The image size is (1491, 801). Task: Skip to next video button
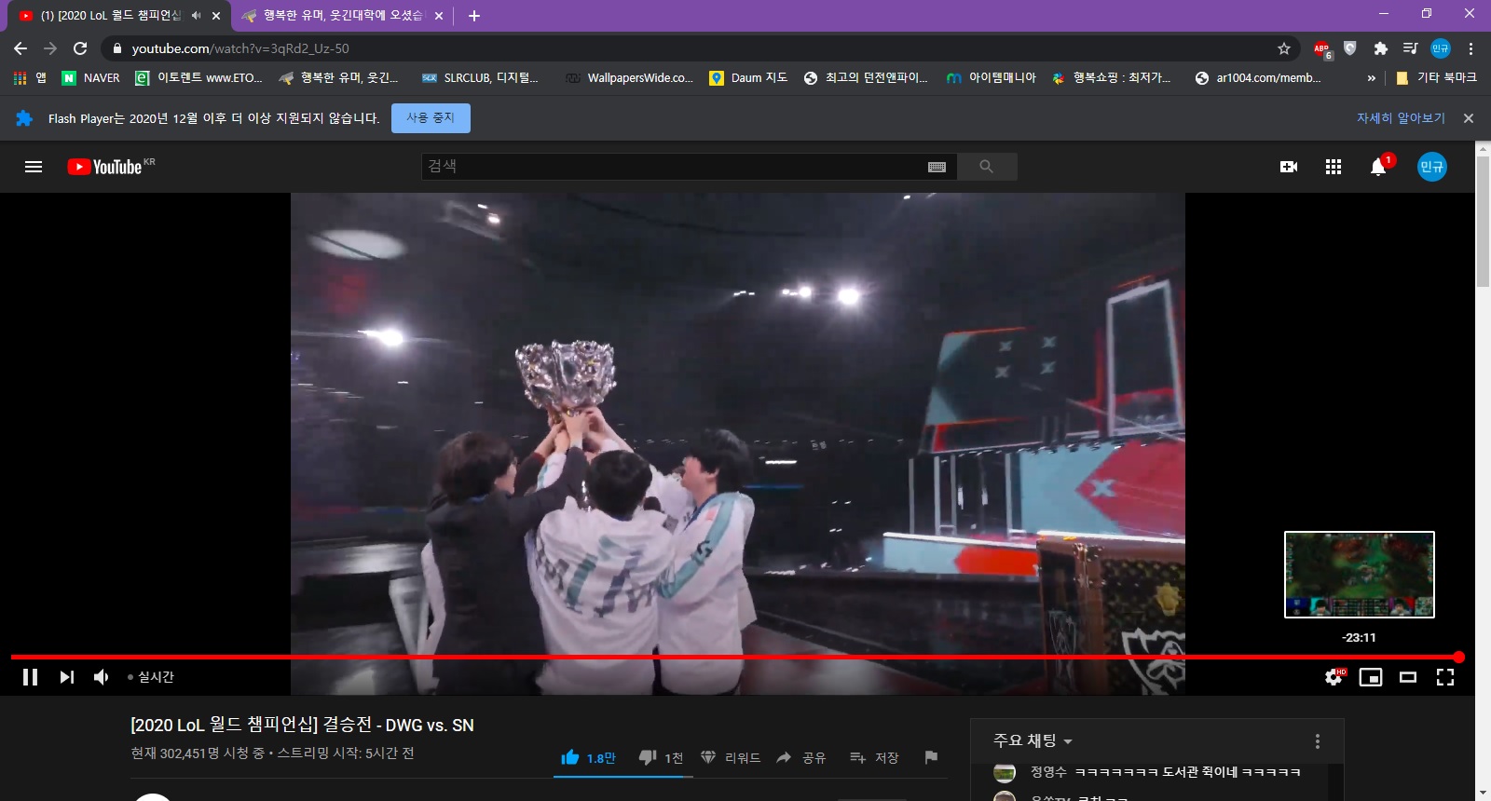point(66,677)
